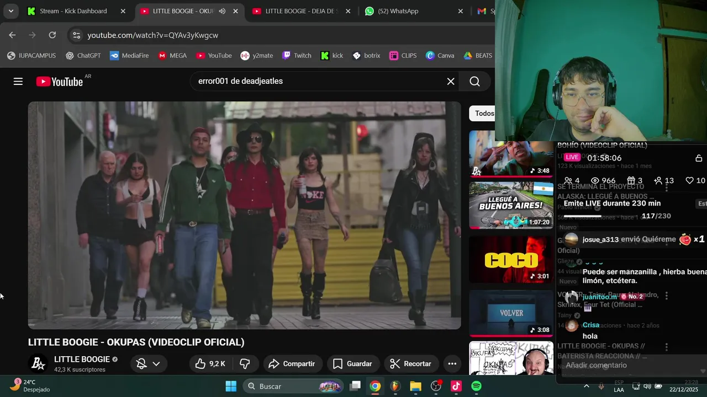Open the 3:48 suggested video thumbnail
This screenshot has width=707, height=397.
point(511,154)
